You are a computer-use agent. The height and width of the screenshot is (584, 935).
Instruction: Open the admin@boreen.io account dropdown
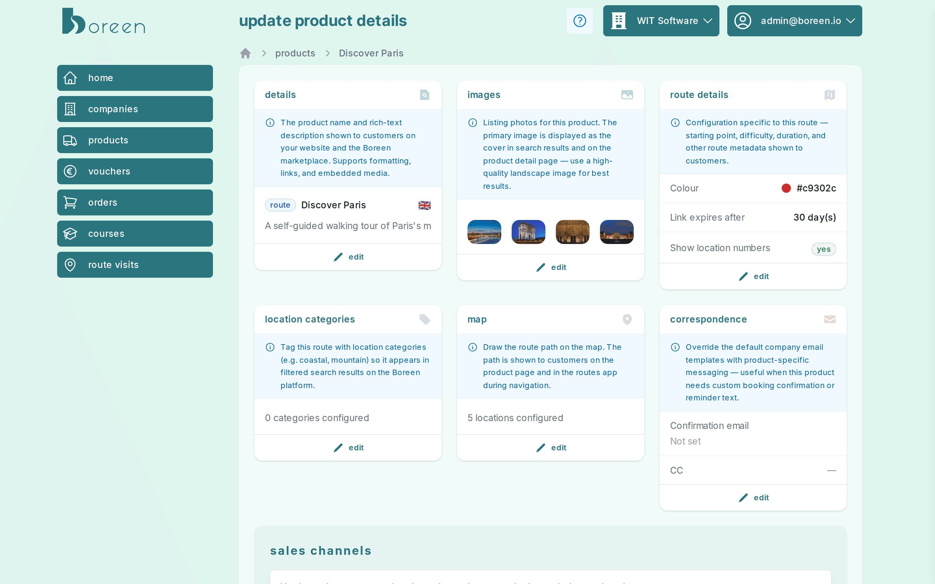tap(794, 21)
